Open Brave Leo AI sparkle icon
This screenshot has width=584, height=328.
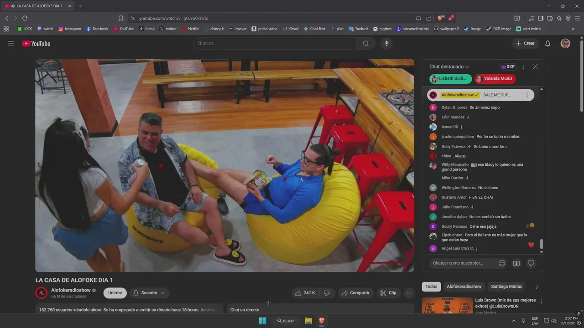pos(559,18)
